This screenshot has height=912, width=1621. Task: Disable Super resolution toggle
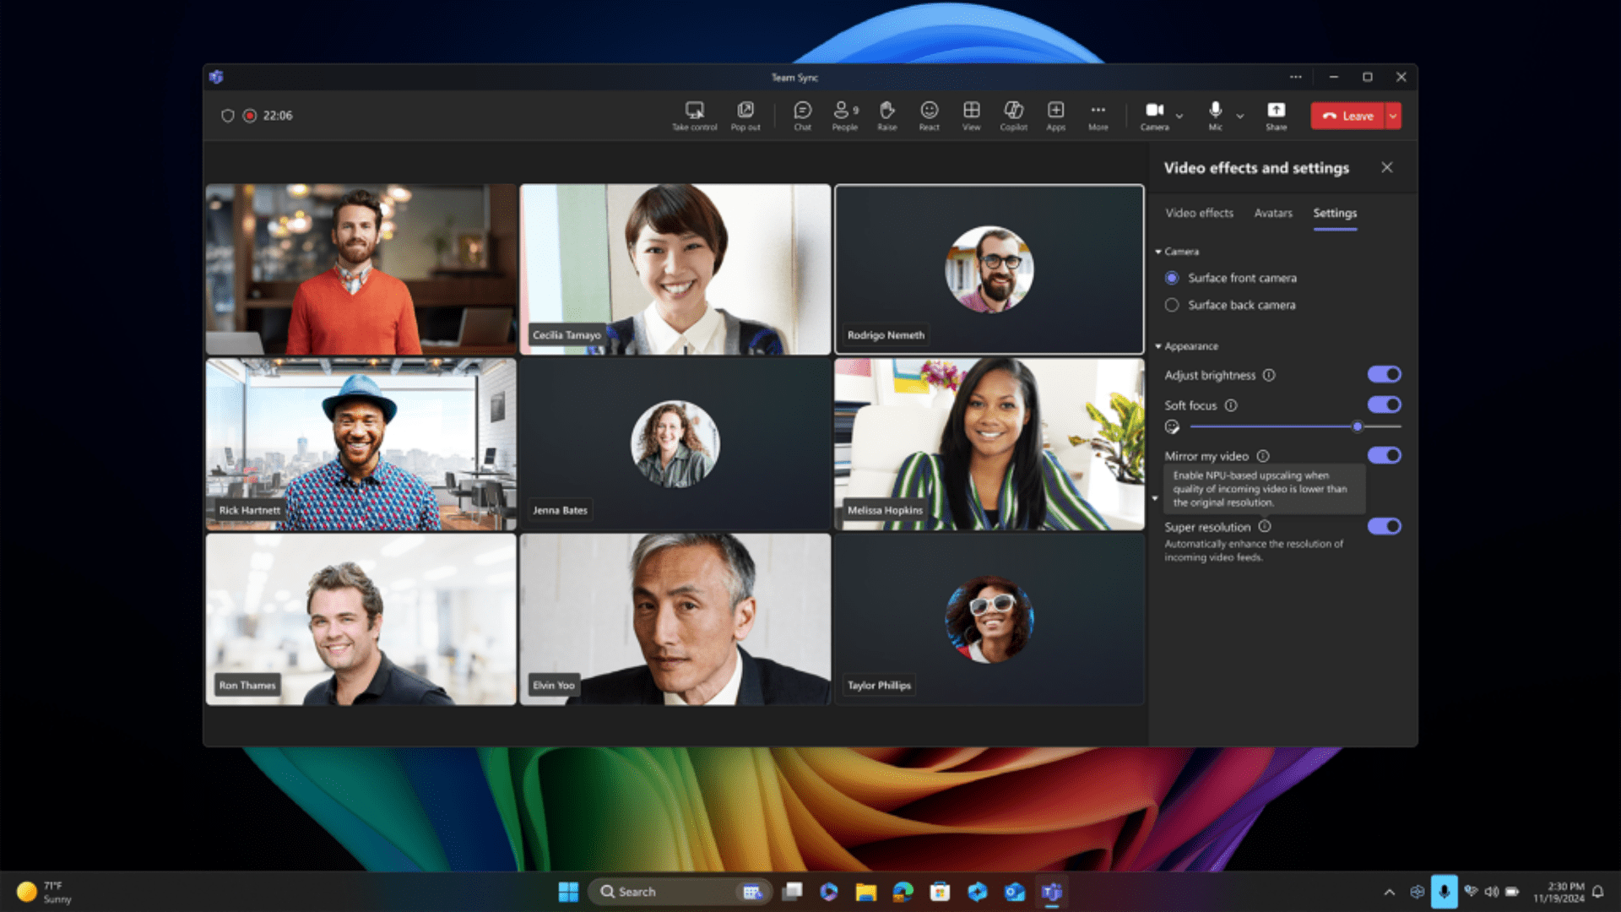click(1384, 526)
